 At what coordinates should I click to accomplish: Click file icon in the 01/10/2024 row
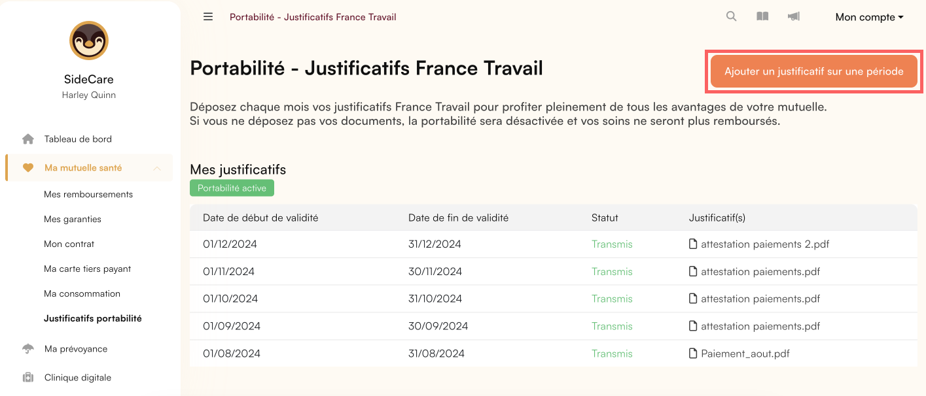[x=693, y=299]
